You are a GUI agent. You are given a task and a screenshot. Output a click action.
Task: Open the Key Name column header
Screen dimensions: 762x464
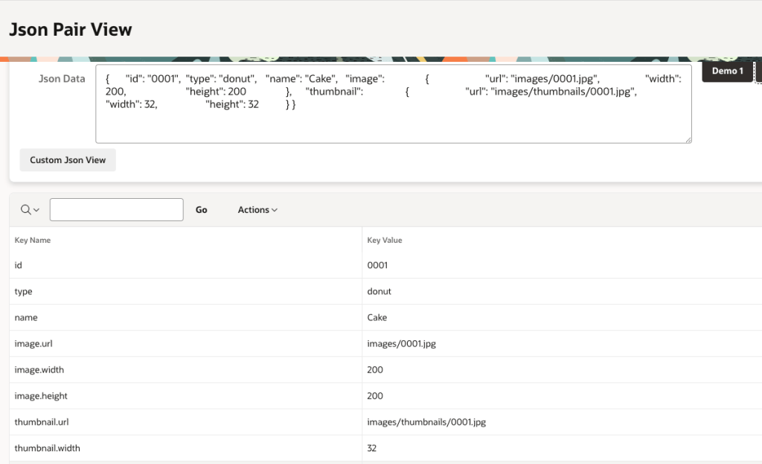33,241
